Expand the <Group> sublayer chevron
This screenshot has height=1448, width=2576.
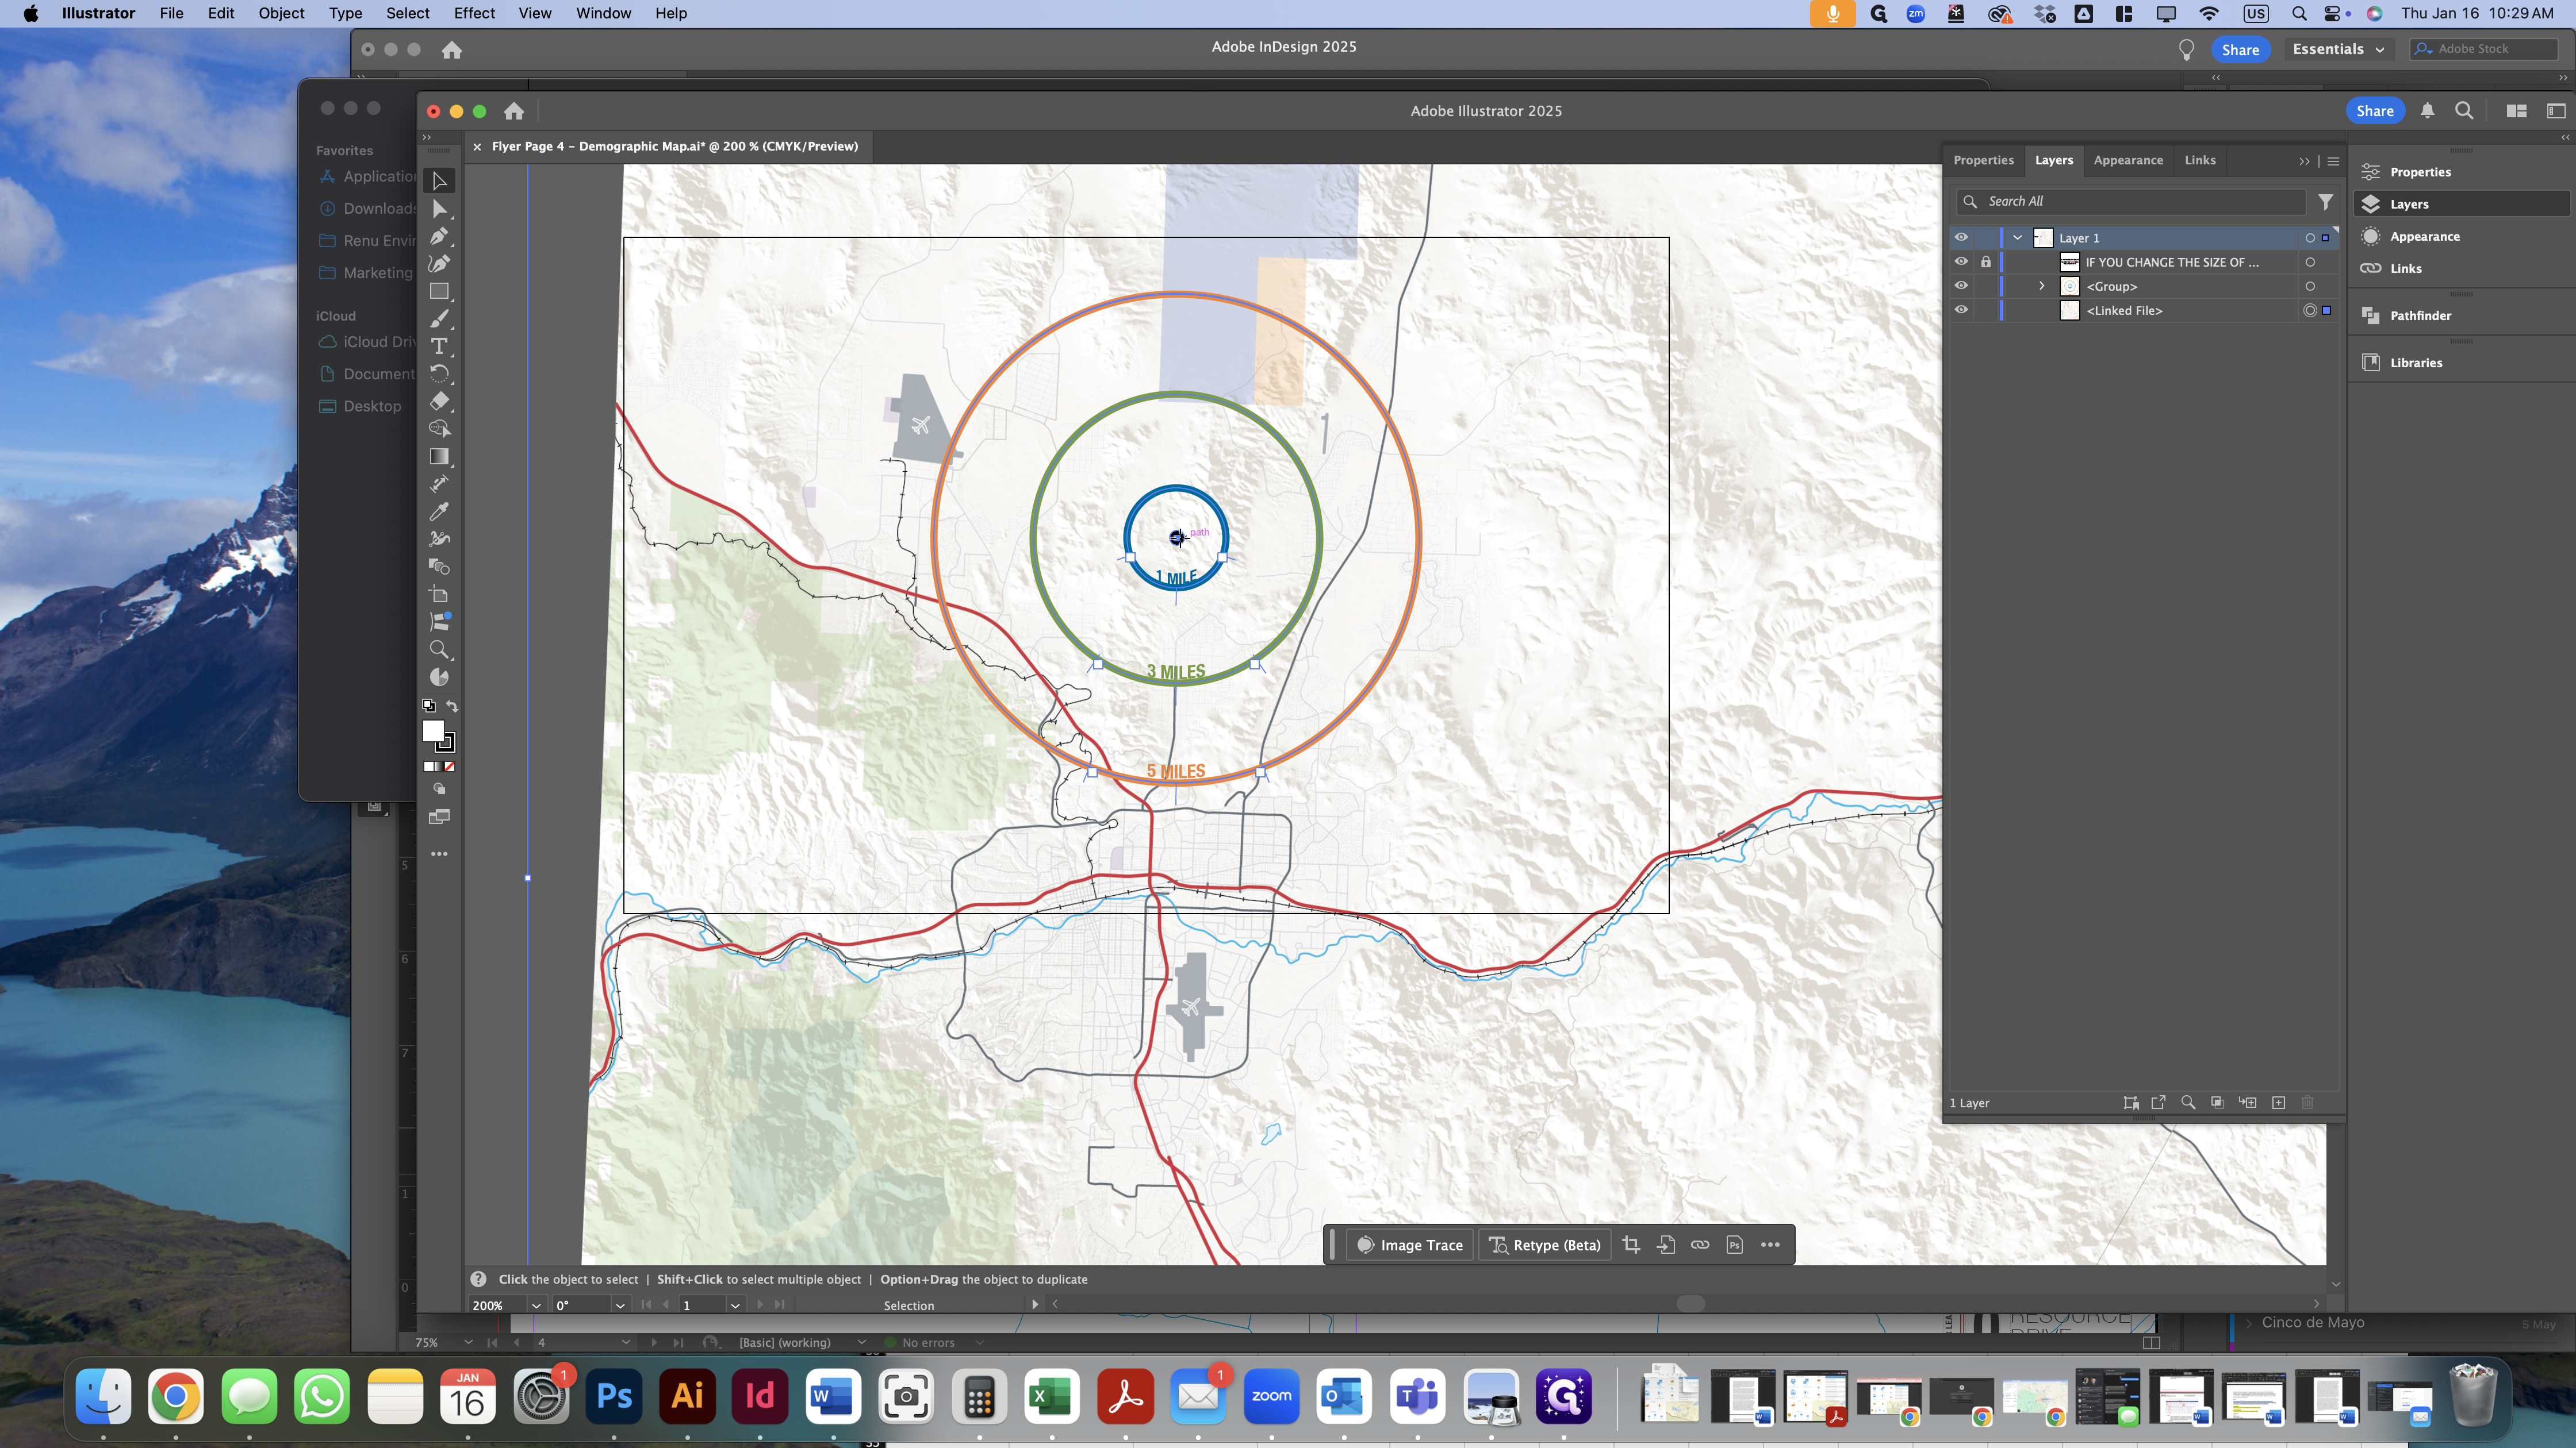point(2042,286)
